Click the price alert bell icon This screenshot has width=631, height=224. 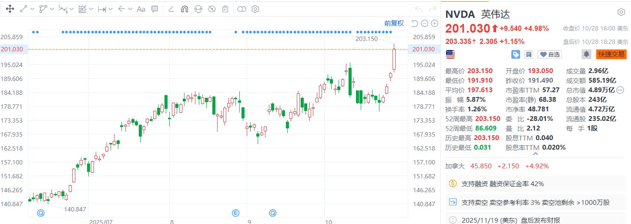[x=586, y=54]
